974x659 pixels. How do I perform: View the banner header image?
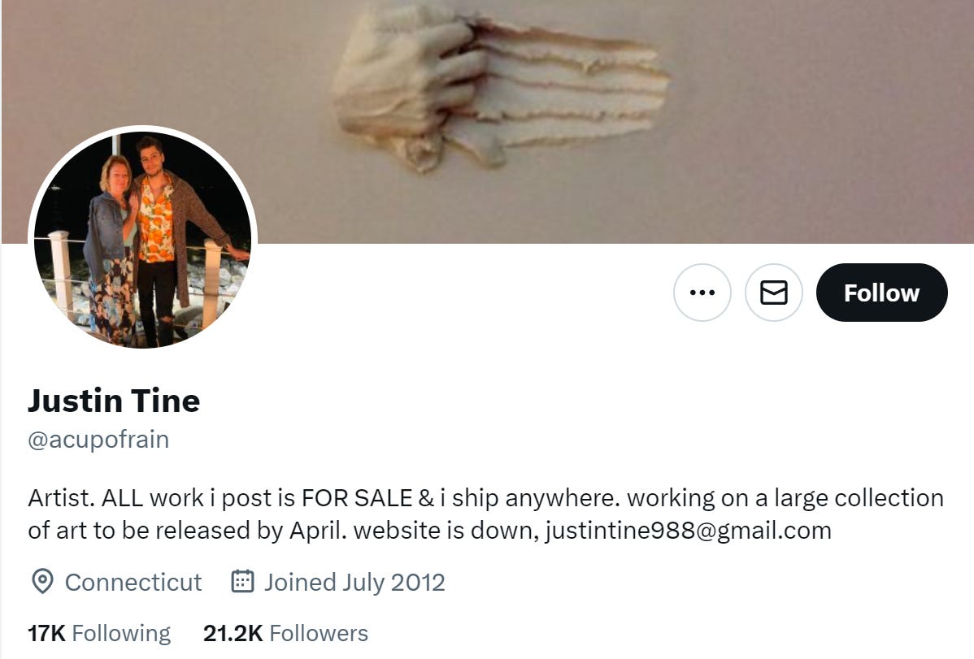488,121
